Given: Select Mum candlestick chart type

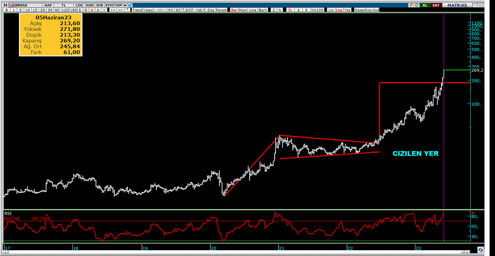Looking at the screenshot, I should (x=243, y=10).
